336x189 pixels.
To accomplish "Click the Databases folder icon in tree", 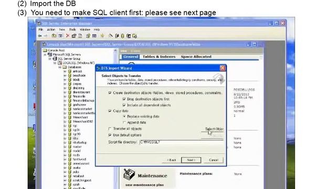I will pyautogui.click(x=65, y=67).
